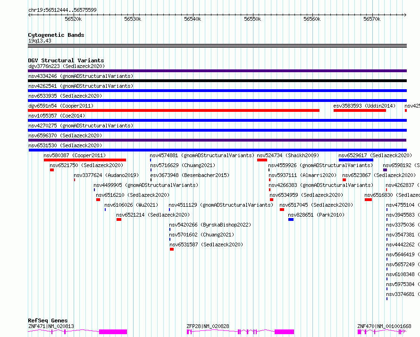This screenshot has width=420, height=337.
Task: Select the red esv3583593 variant bar
Action: pyautogui.click(x=360, y=110)
